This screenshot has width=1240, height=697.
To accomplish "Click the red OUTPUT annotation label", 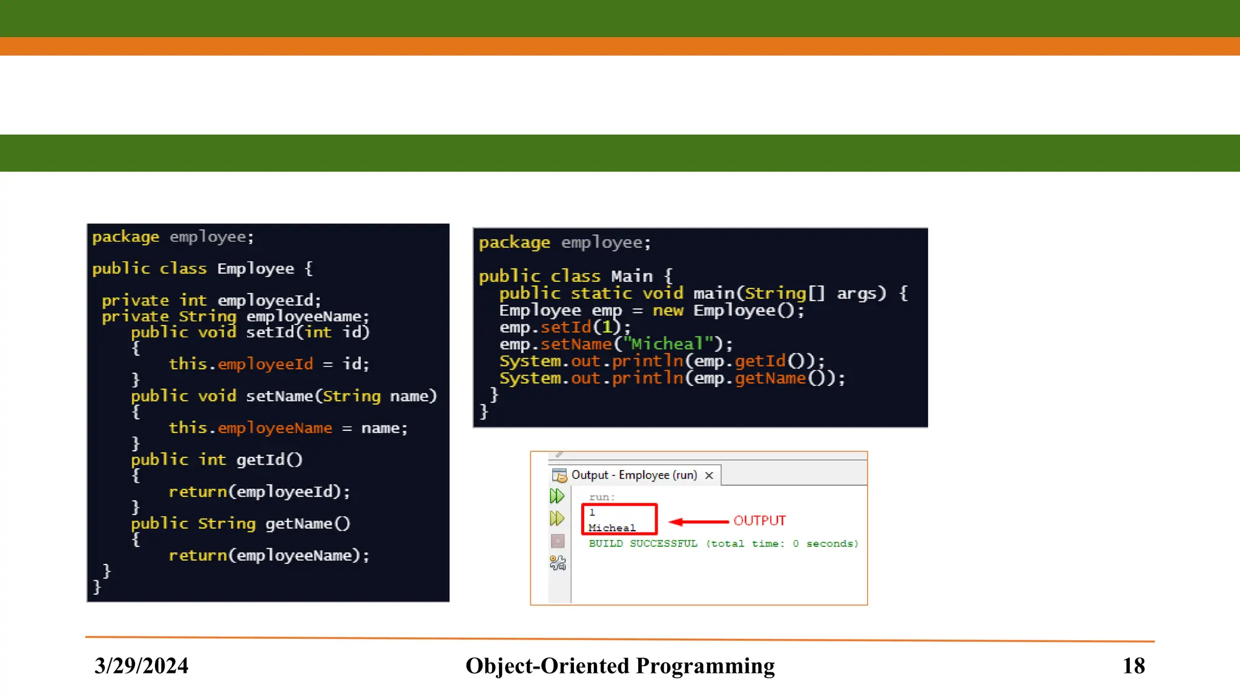I will click(x=759, y=521).
